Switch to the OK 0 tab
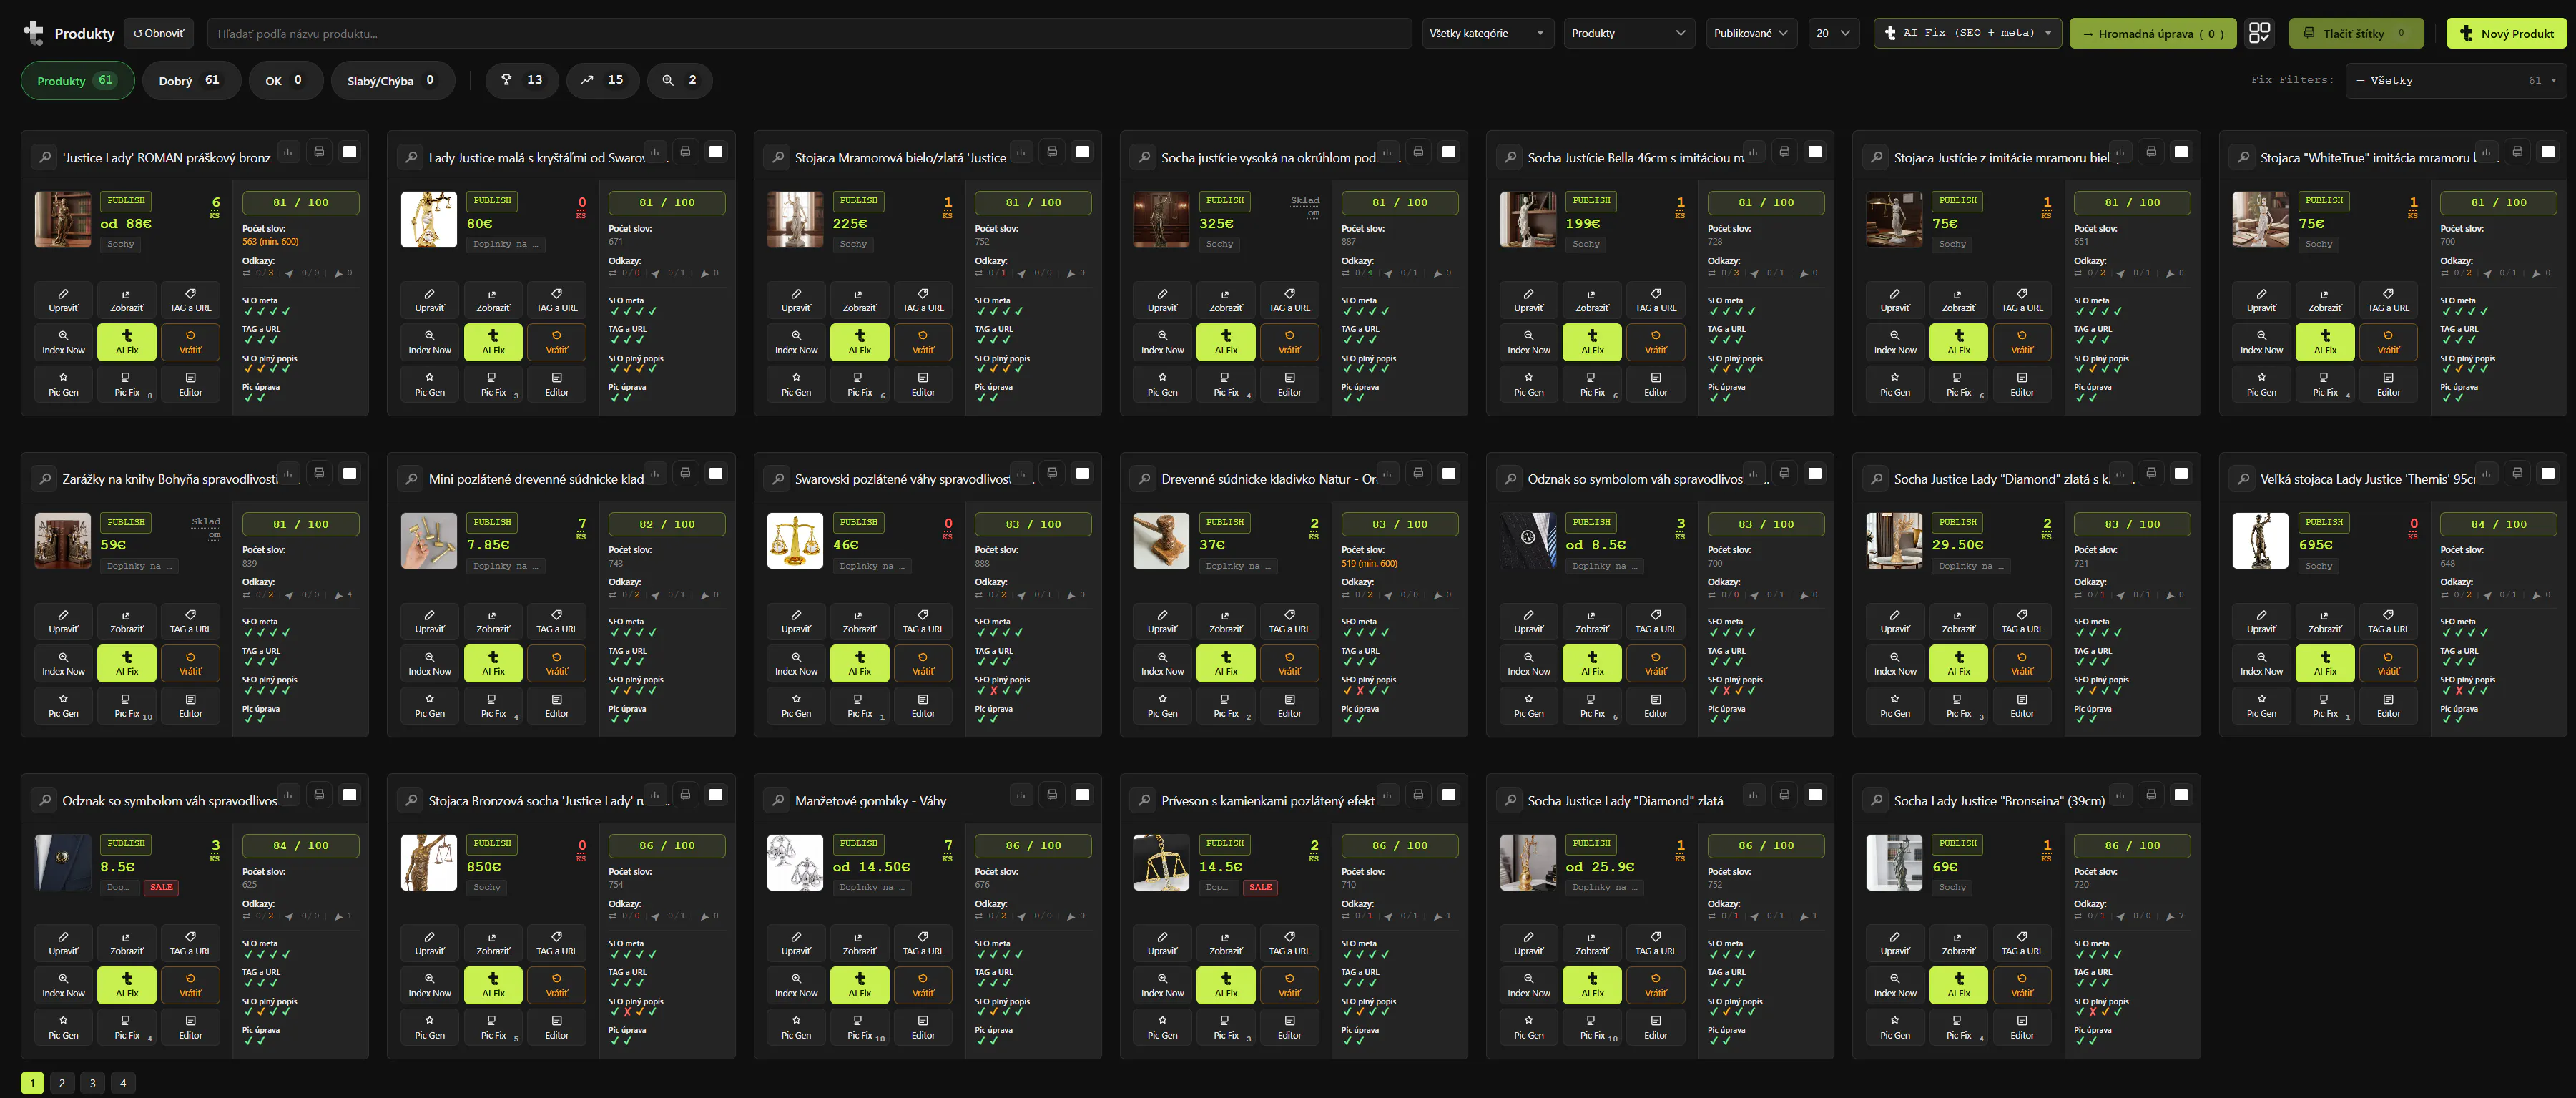This screenshot has height=1098, width=2576. (x=286, y=80)
